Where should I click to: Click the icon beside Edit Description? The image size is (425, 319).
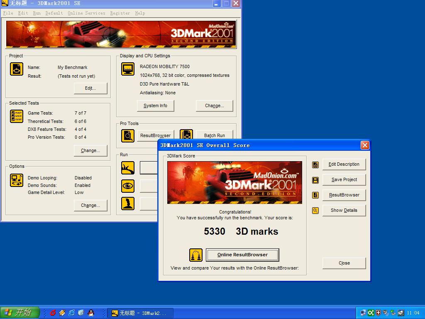315,164
